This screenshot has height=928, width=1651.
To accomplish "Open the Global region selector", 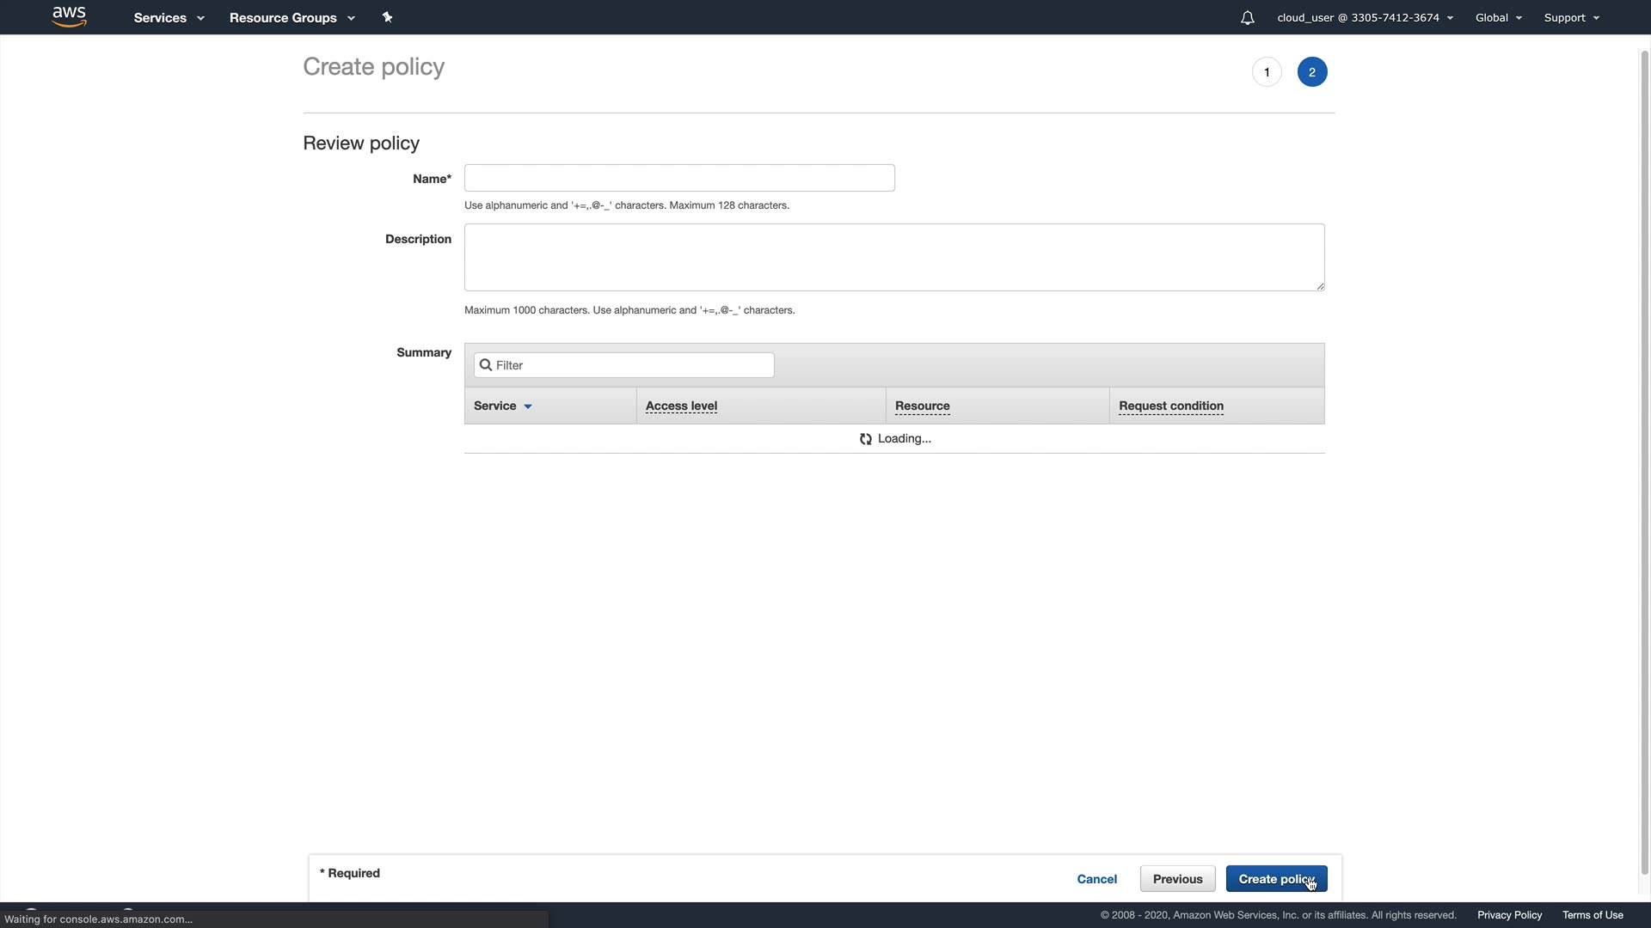I will pos(1498,18).
